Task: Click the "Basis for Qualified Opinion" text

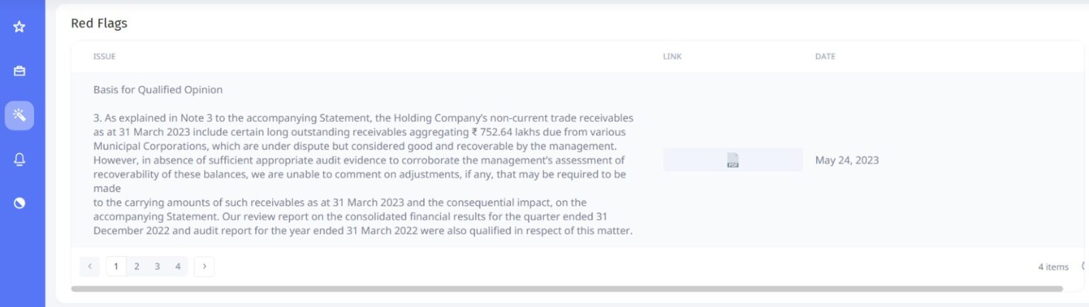Action: pos(158,90)
